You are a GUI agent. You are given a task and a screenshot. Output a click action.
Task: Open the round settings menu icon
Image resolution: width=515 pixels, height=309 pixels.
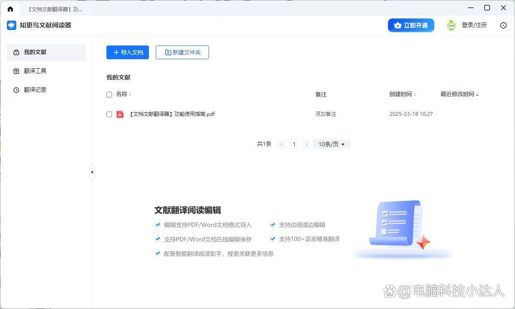point(503,25)
